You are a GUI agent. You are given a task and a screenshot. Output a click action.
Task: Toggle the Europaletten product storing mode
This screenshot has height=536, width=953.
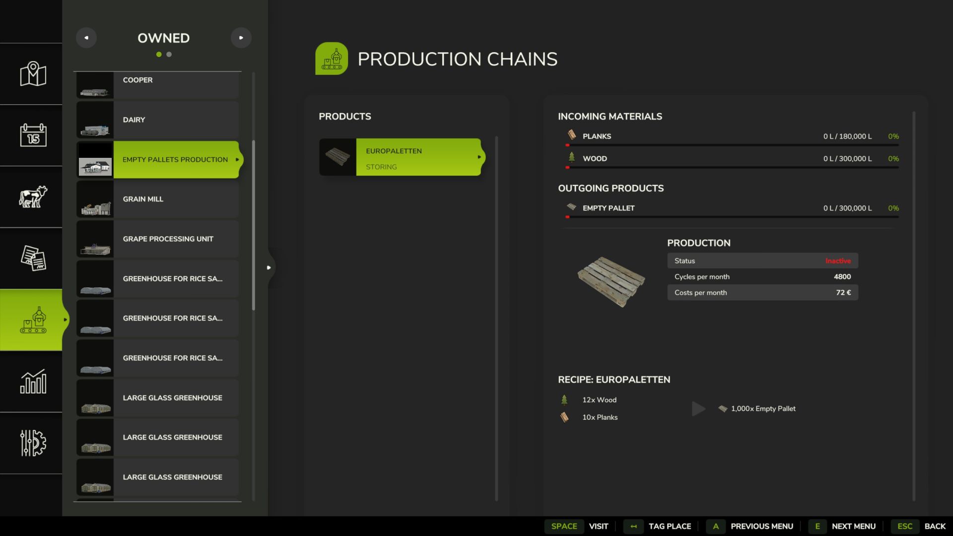point(418,157)
